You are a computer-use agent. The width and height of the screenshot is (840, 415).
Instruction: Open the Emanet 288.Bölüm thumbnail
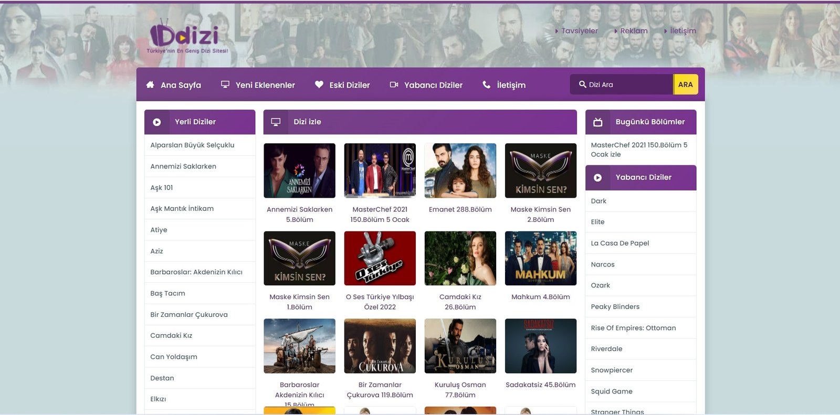pos(460,171)
